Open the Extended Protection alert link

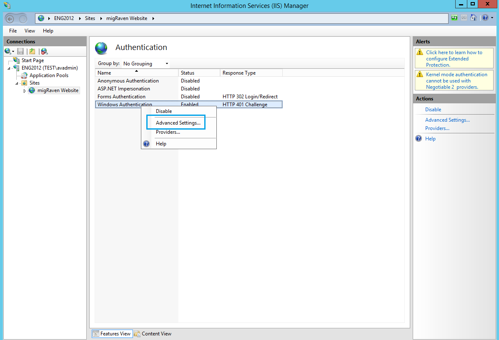pos(454,58)
